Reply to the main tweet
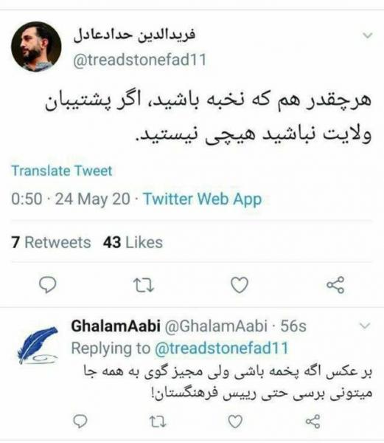Viewport: 384px width, 443px height. pyautogui.click(x=48, y=285)
